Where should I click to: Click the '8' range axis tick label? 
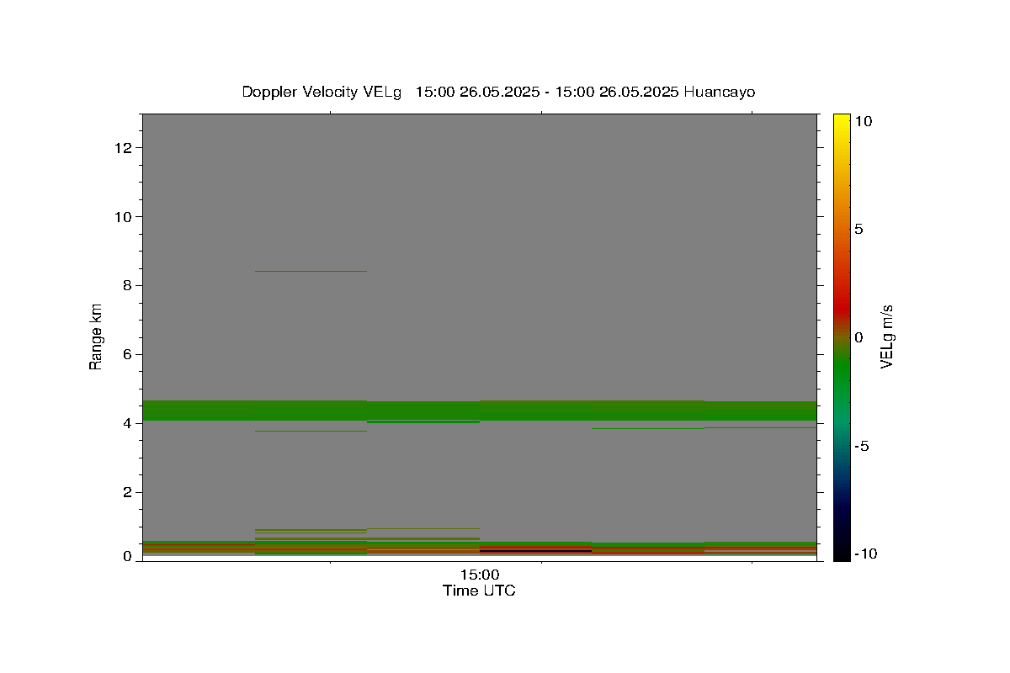point(129,285)
